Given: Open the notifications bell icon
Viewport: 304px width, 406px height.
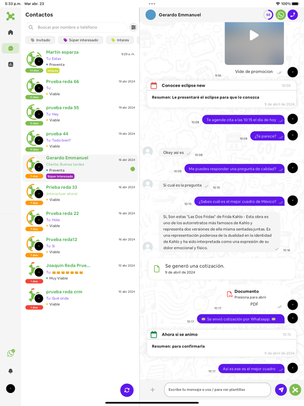Looking at the screenshot, I should [x=11, y=371].
